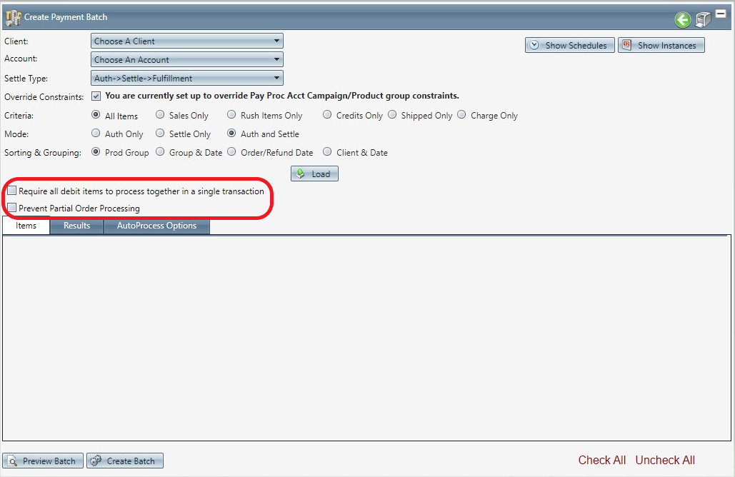This screenshot has height=477, width=735.
Task: Switch to the Results tab
Action: pos(77,226)
